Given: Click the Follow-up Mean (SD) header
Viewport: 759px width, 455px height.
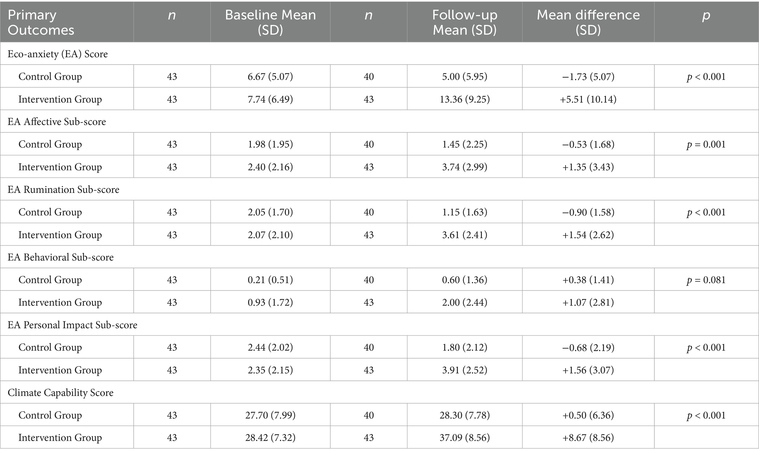Looking at the screenshot, I should tap(464, 22).
